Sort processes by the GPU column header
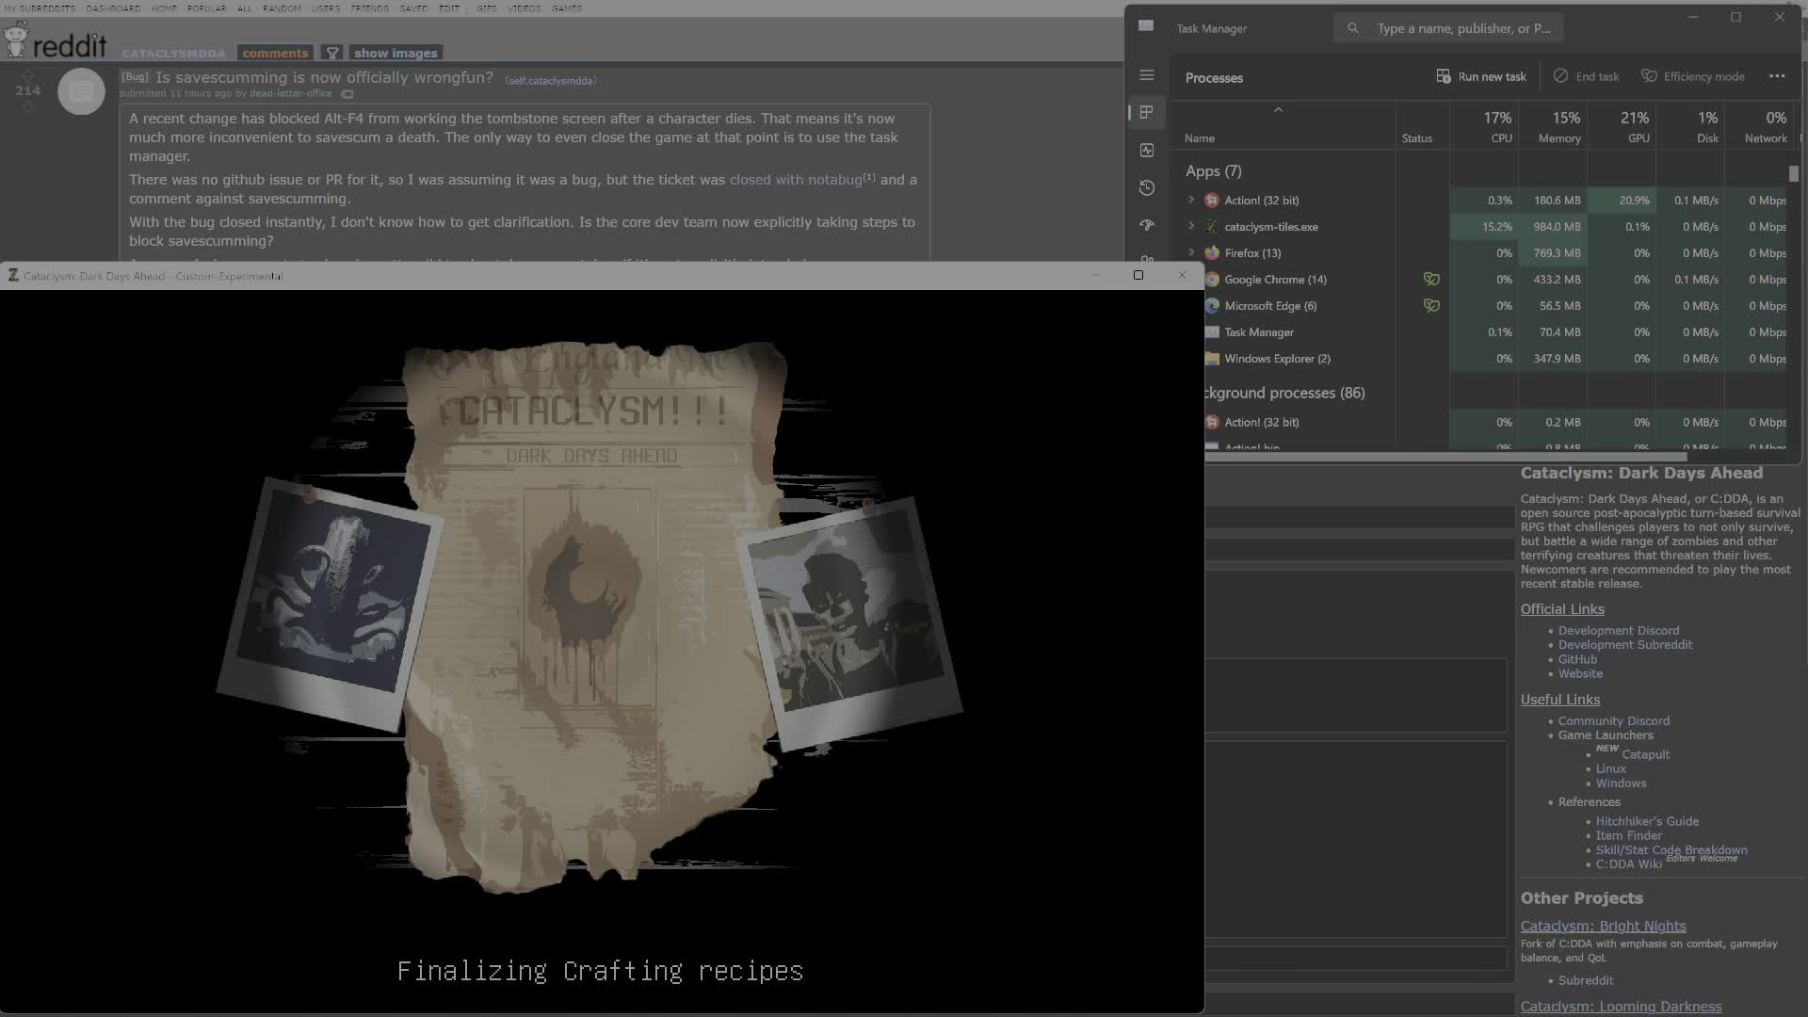This screenshot has height=1017, width=1808. [x=1622, y=126]
